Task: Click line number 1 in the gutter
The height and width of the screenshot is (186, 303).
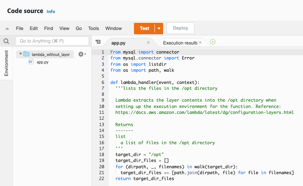Action: (x=103, y=52)
